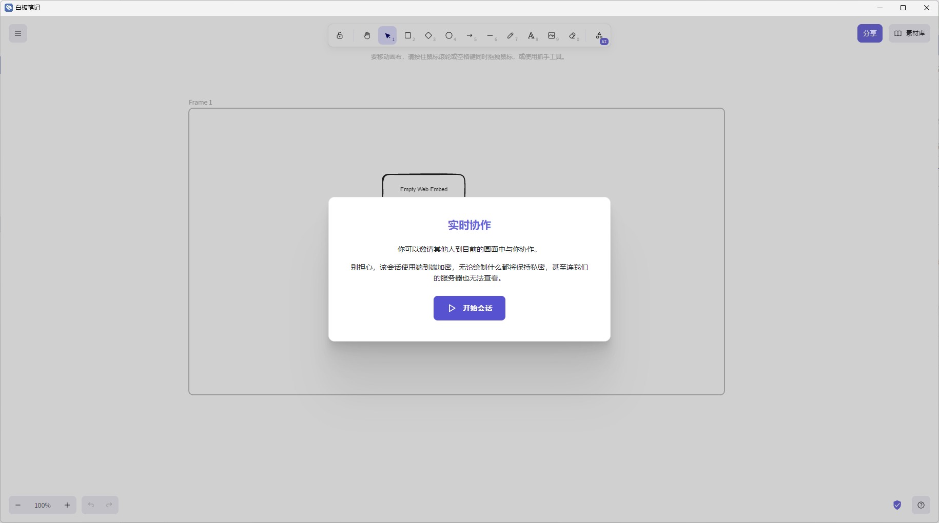The width and height of the screenshot is (939, 523).
Task: Select the Arrow drawing tool
Action: pos(470,35)
